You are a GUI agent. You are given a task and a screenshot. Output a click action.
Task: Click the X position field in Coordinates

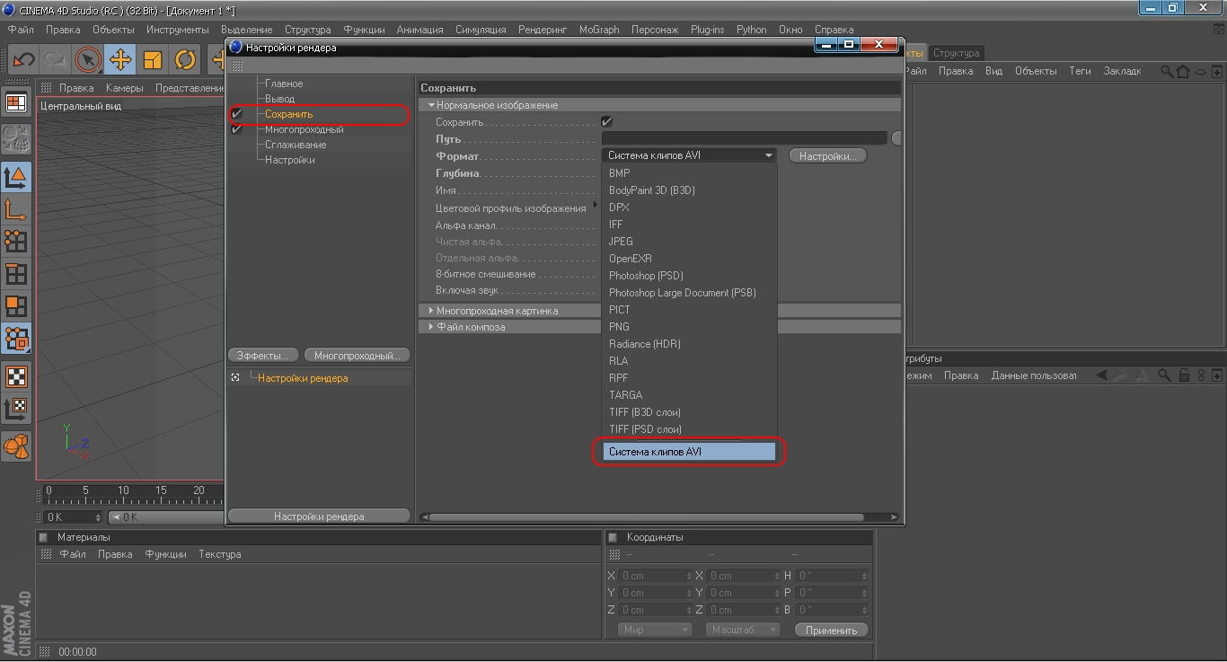(x=655, y=576)
